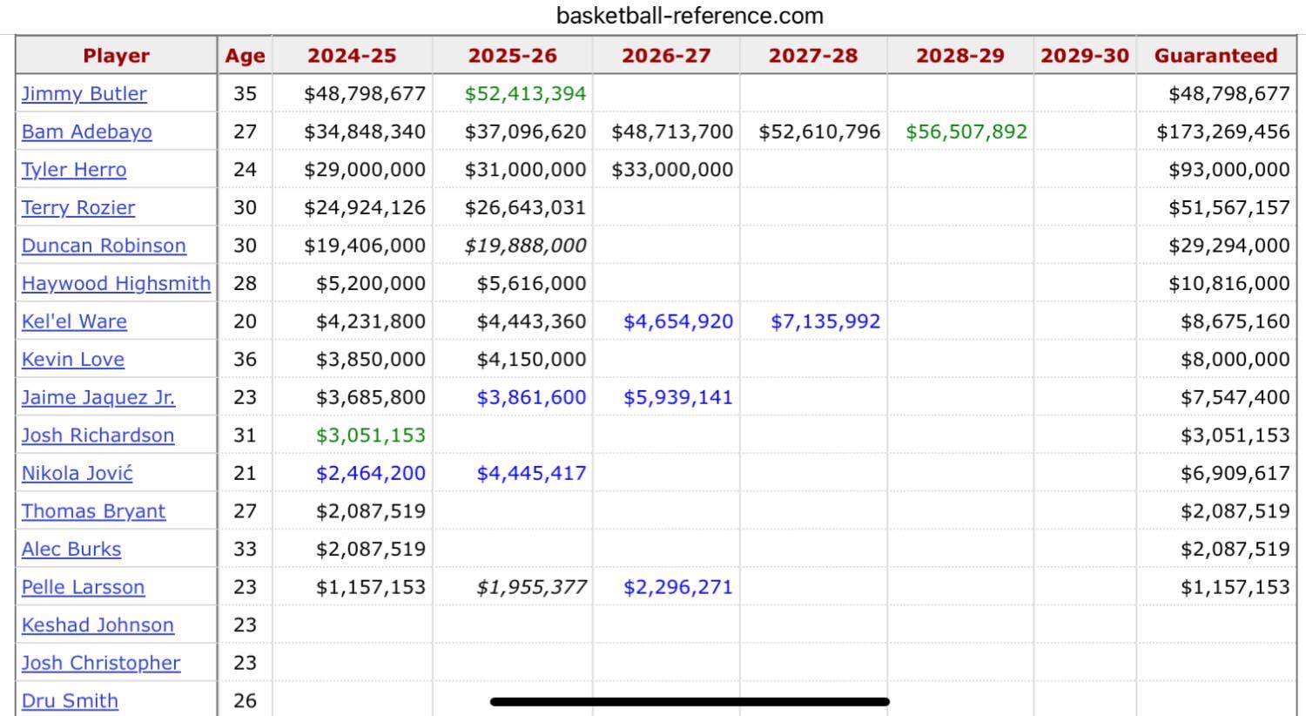Viewport: 1306px width, 716px height.
Task: Select Nikola Jović's $6,909,617 guaranteed total
Action: point(1235,473)
